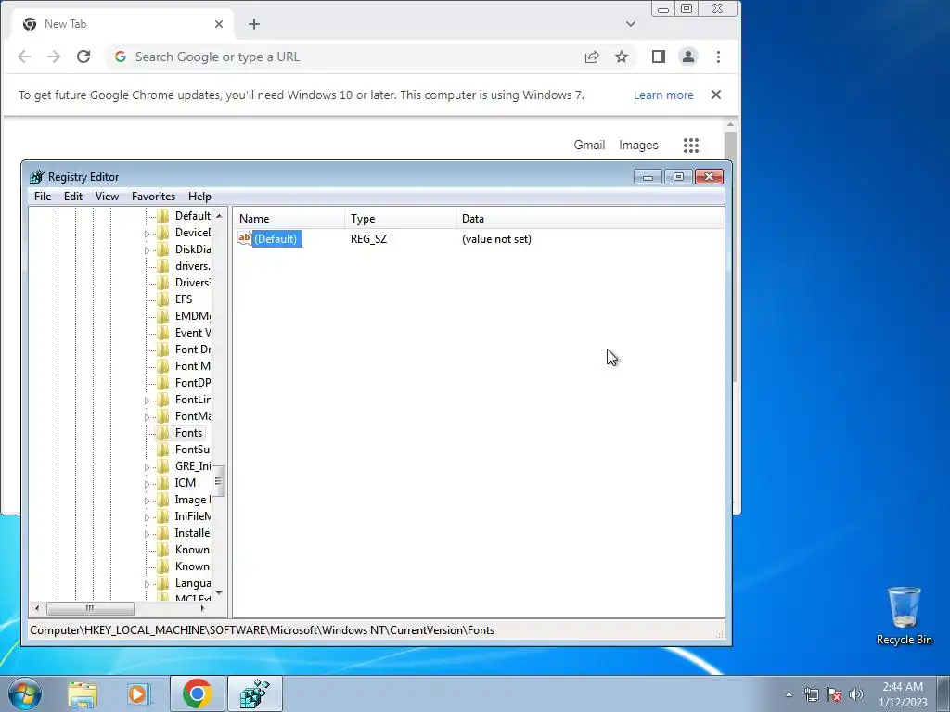Open the Recycle Bin on desktop
The height and width of the screenshot is (712, 950).
pyautogui.click(x=904, y=616)
